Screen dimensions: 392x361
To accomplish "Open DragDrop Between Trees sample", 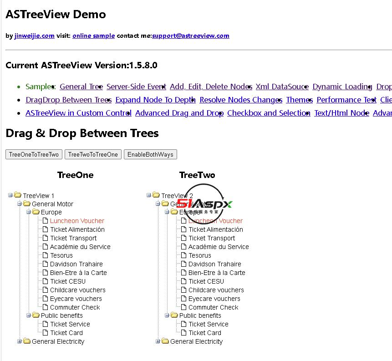I will 68,100.
